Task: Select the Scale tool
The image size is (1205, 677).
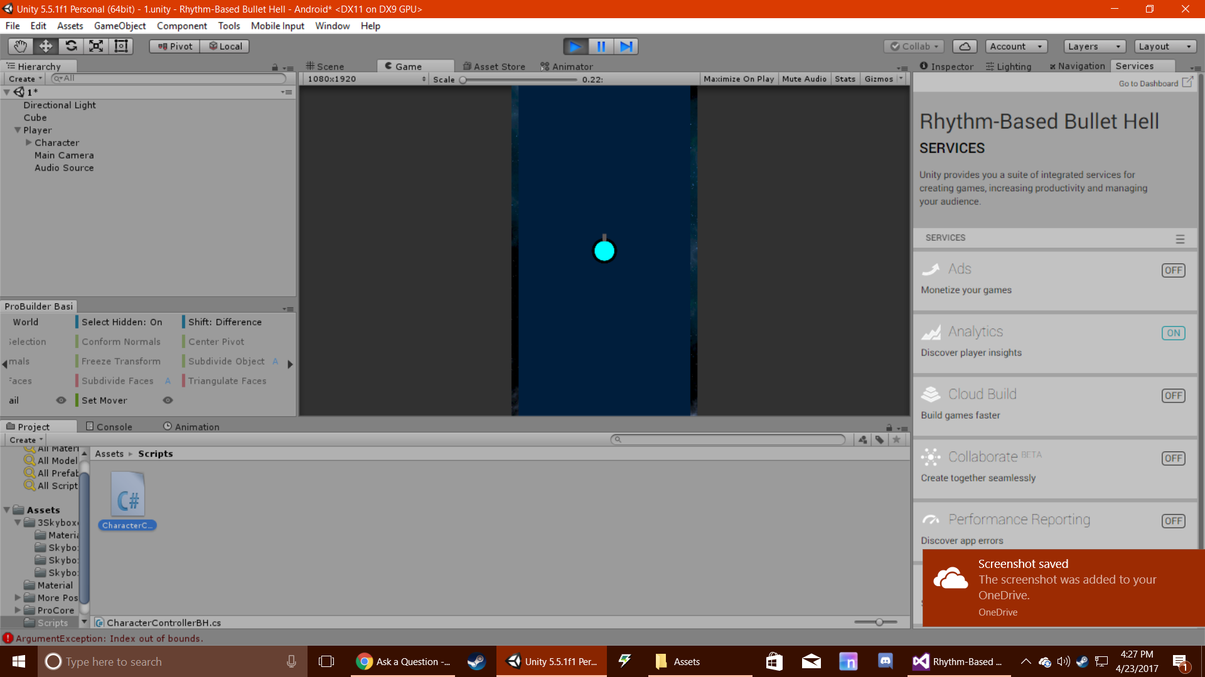Action: (96, 46)
